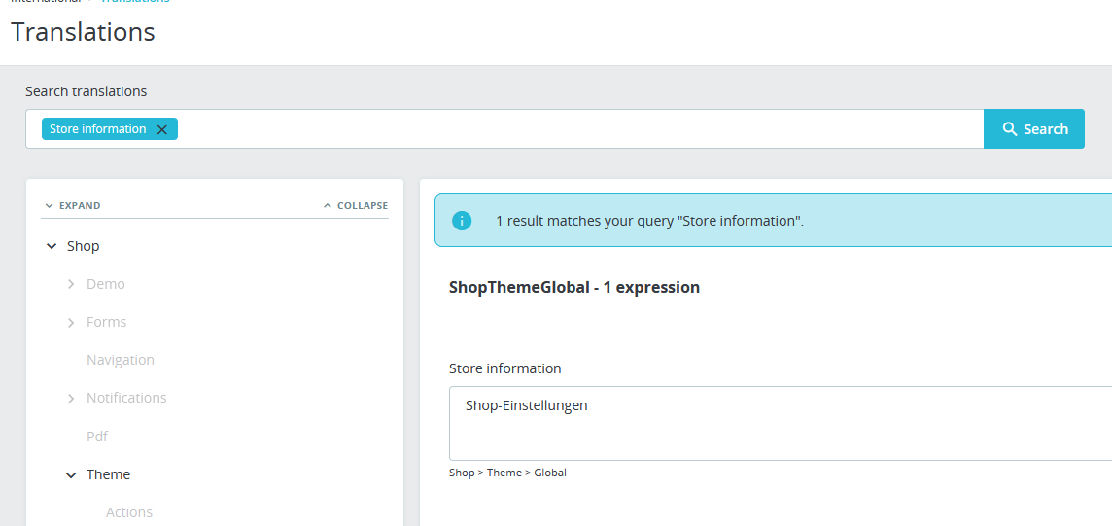This screenshot has width=1112, height=526.
Task: Click the blue Search button
Action: (1034, 129)
